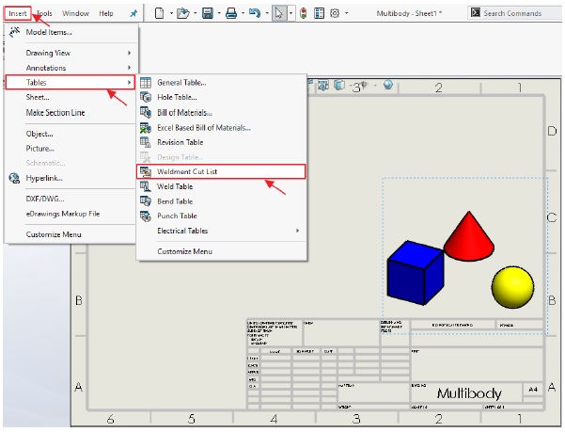Screen dimensions: 565x432
Task: Expand the Undo dropdown arrow
Action: click(267, 13)
